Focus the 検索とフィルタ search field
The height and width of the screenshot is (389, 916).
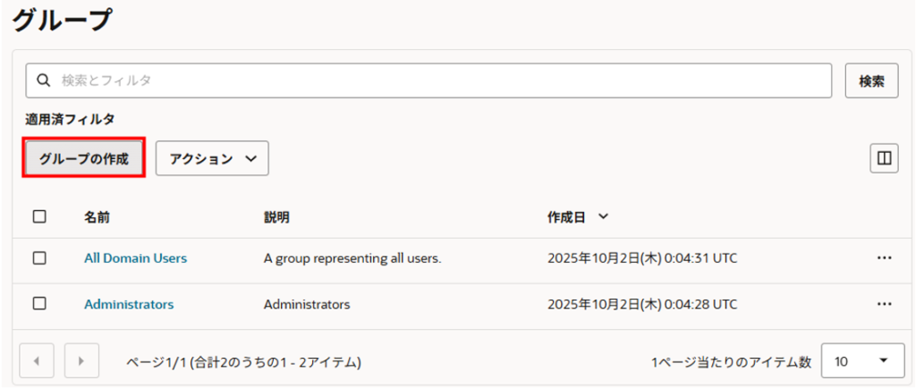438,80
